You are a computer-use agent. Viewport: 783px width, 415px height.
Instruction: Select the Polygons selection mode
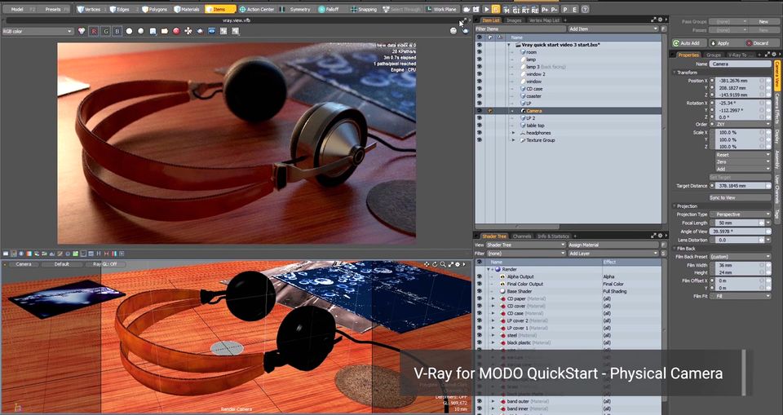[155, 9]
